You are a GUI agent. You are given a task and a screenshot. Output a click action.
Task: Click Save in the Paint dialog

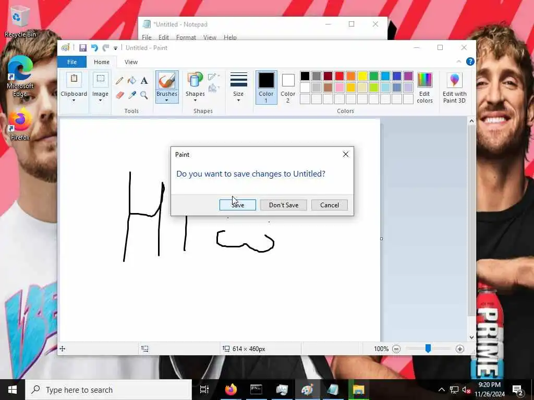(238, 205)
